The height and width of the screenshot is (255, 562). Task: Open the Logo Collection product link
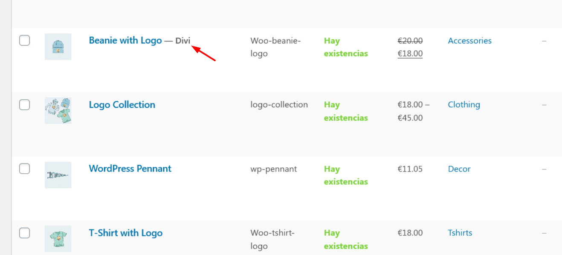point(122,105)
